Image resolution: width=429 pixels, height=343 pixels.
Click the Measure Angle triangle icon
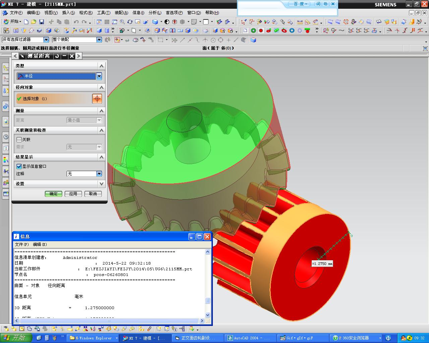[307, 22]
